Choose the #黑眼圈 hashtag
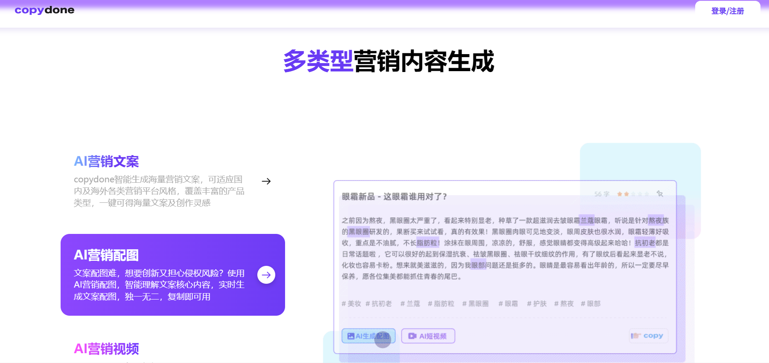The width and height of the screenshot is (769, 363). point(475,304)
